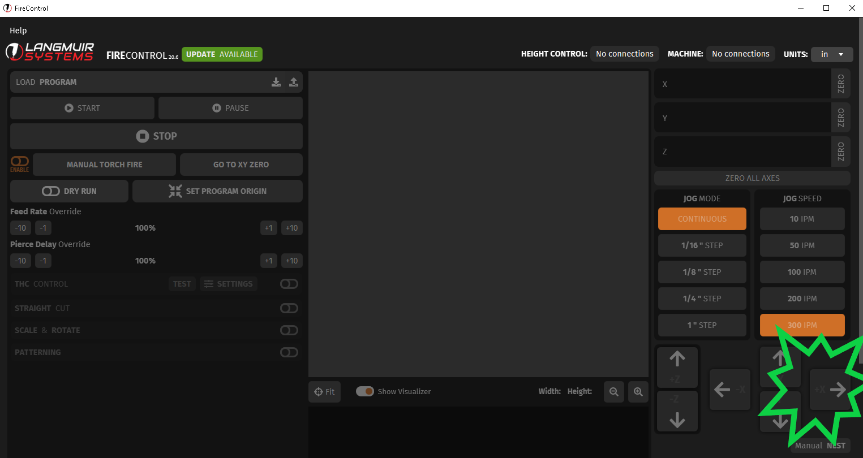This screenshot has width=863, height=458.
Task: Click the Update Available button
Action: pyautogui.click(x=222, y=54)
